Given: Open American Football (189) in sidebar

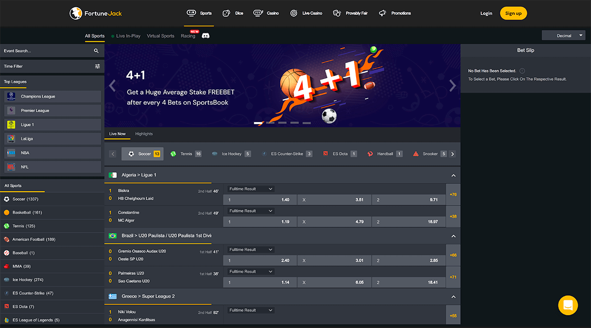Looking at the screenshot, I should [52, 239].
